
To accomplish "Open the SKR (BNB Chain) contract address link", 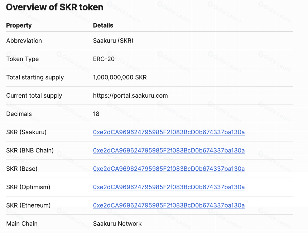I will (169, 150).
